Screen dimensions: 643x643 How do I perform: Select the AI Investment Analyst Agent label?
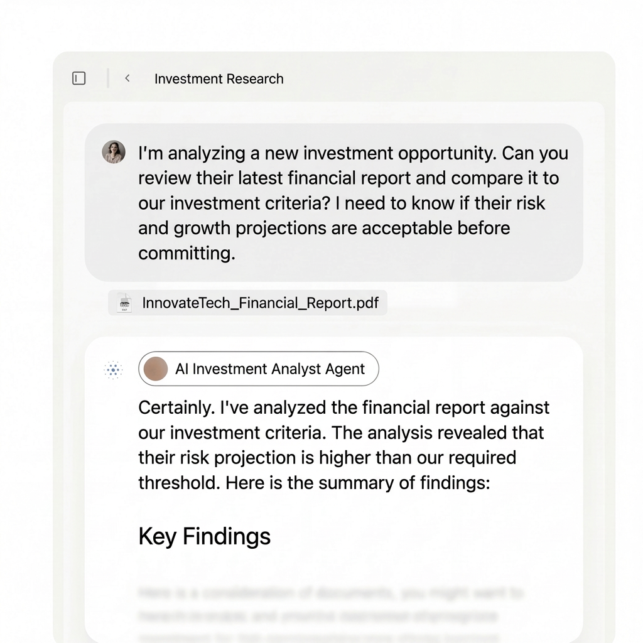click(x=270, y=369)
